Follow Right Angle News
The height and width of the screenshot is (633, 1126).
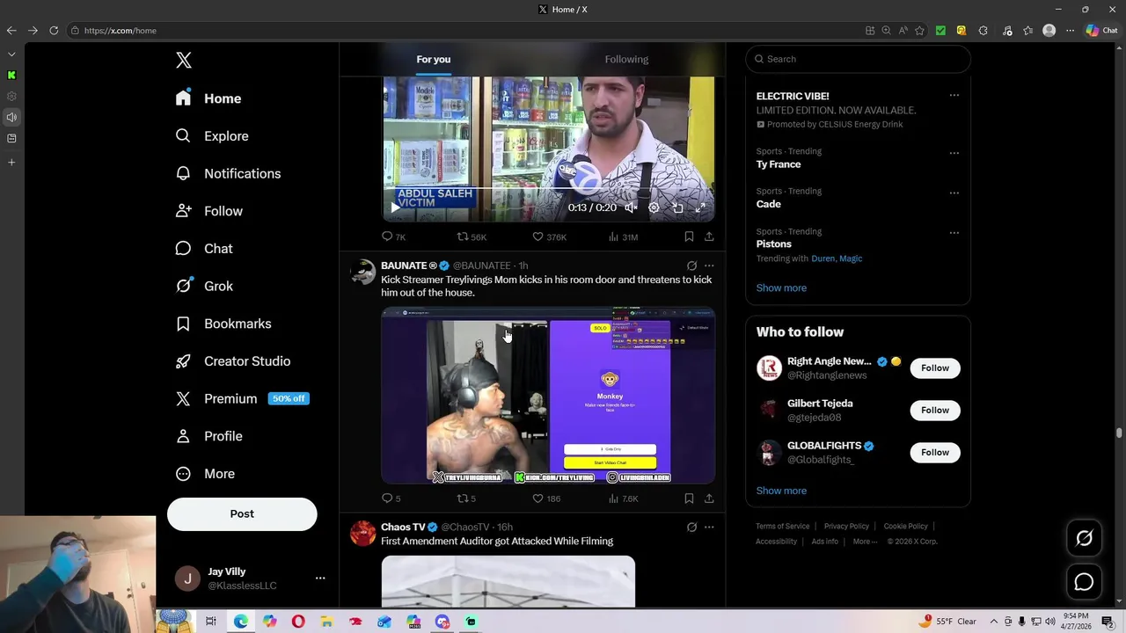(935, 368)
